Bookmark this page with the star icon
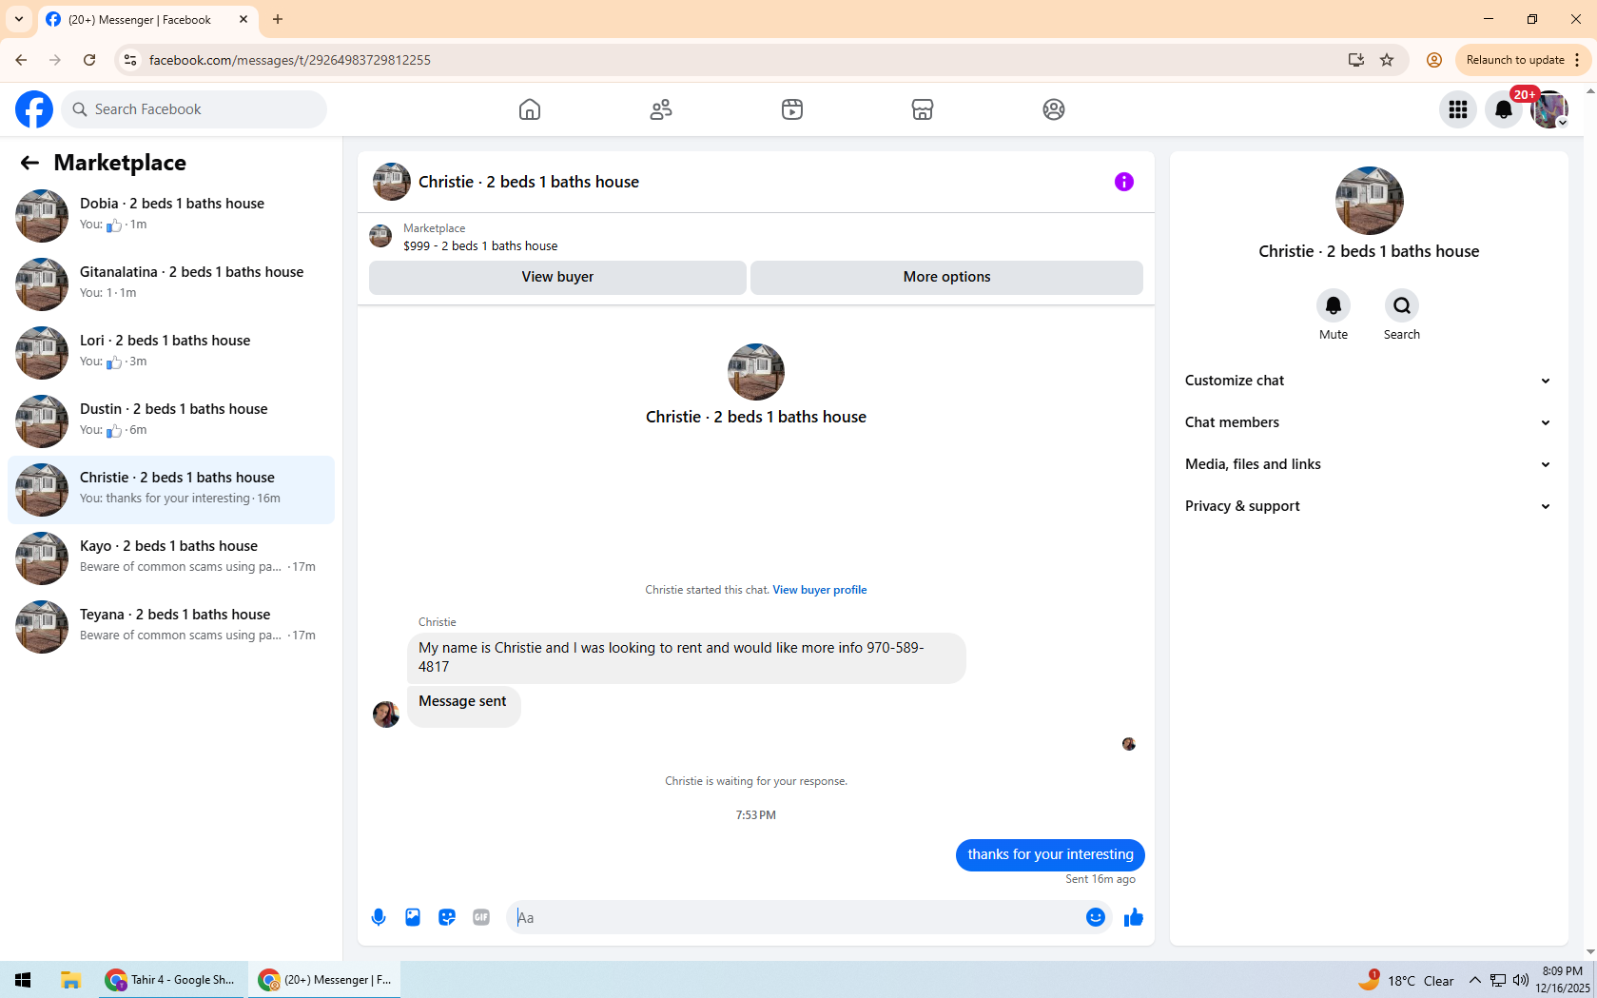 (x=1387, y=60)
